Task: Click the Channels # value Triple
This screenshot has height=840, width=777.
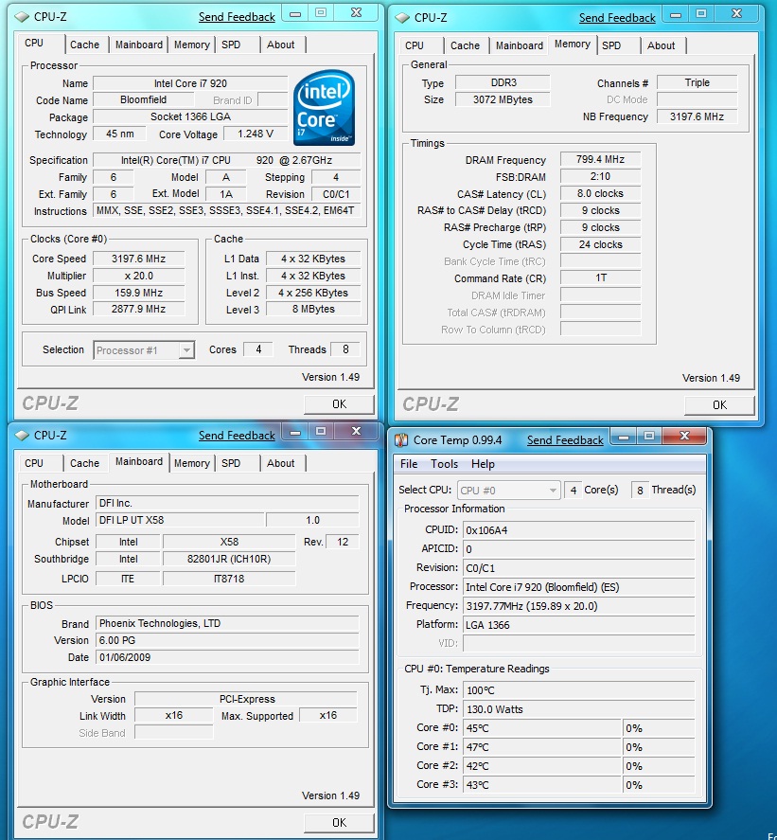Action: coord(697,82)
